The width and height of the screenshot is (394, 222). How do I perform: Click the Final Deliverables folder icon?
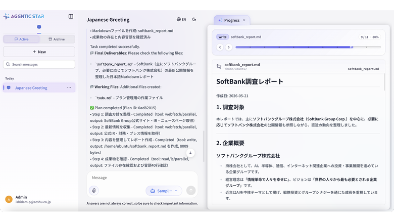pyautogui.click(x=92, y=53)
